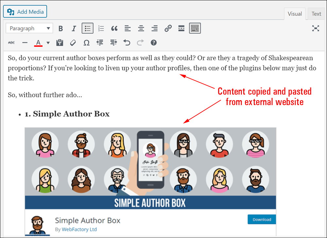327x238 pixels.
Task: Apply strikethrough formatting
Action: (x=11, y=43)
